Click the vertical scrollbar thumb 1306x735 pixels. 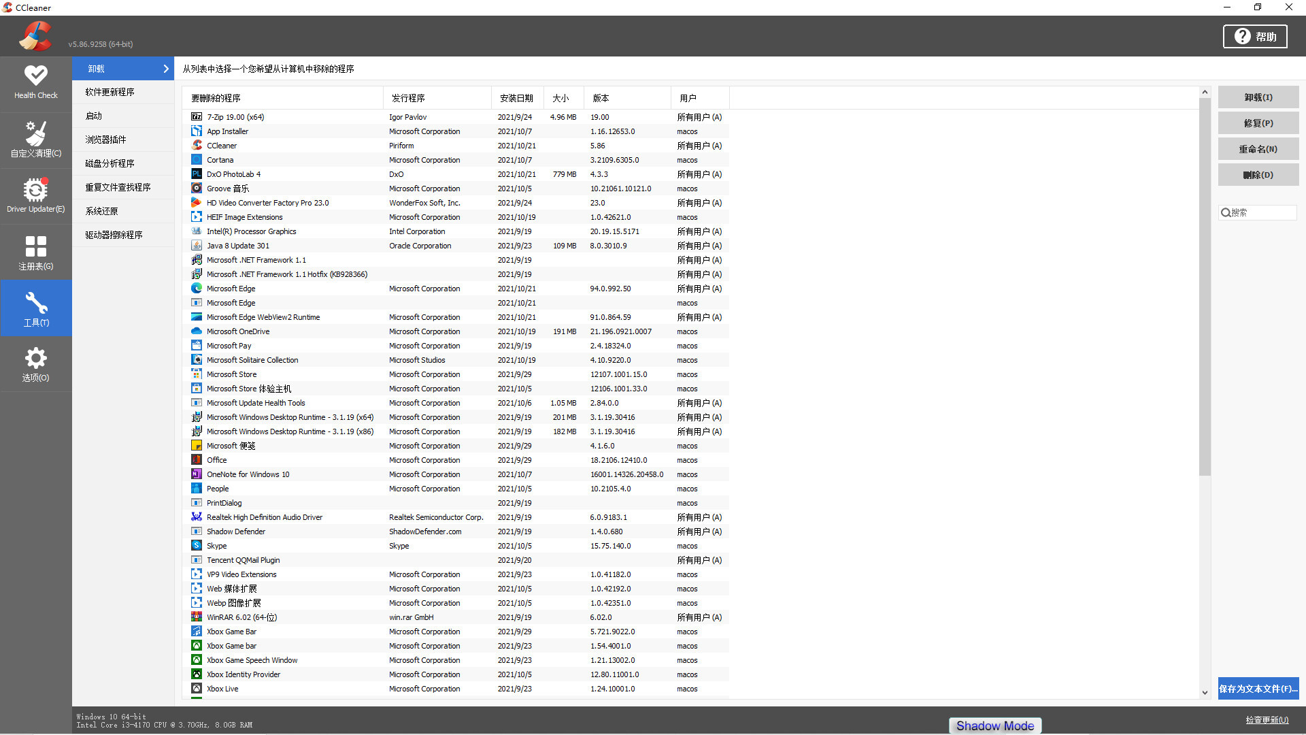[1205, 287]
